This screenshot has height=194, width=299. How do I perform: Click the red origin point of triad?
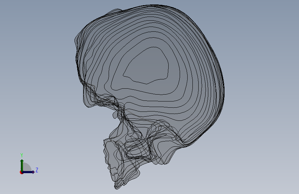(x=21, y=172)
